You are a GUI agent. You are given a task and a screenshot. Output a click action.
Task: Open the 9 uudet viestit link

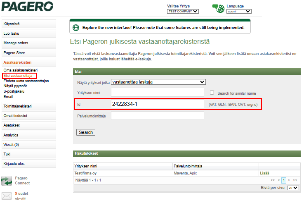pyautogui.click(x=21, y=196)
